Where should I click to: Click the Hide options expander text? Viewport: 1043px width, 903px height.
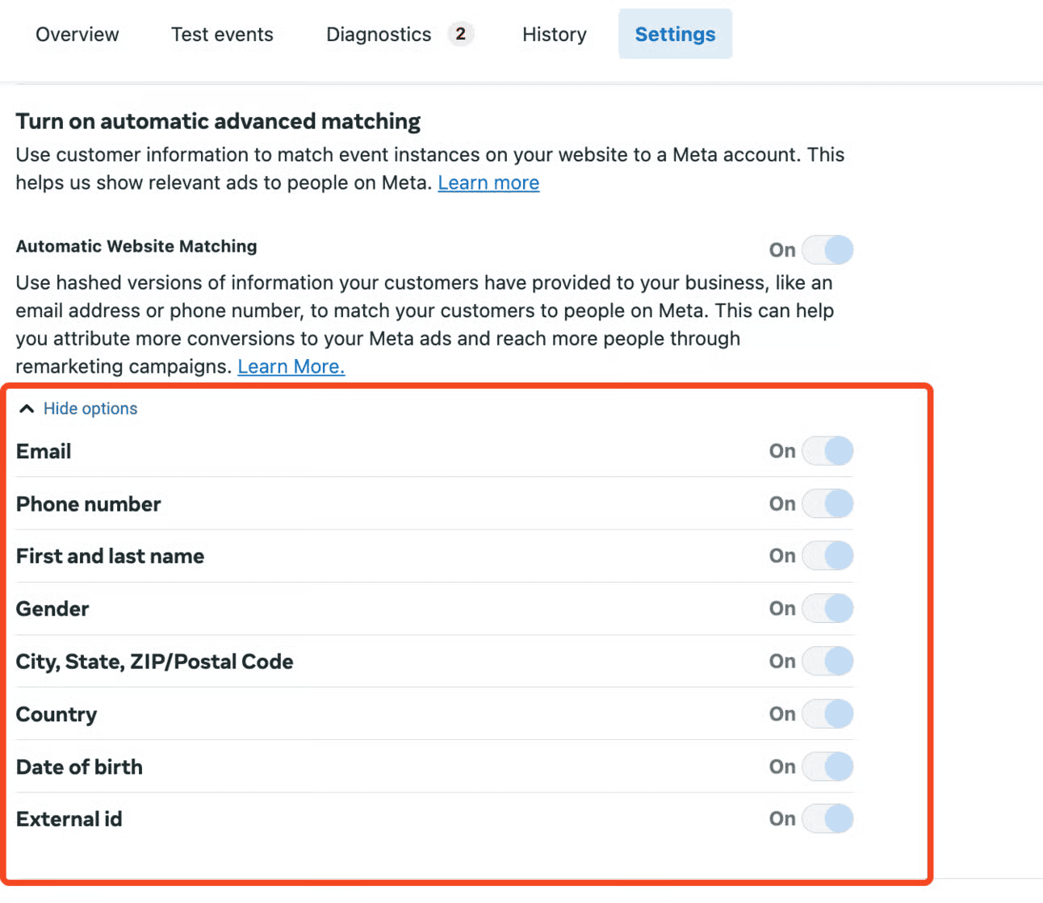(x=90, y=409)
